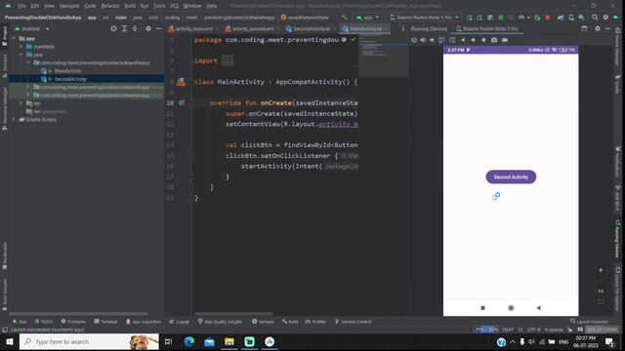Stop the running app with red square

tap(548, 18)
